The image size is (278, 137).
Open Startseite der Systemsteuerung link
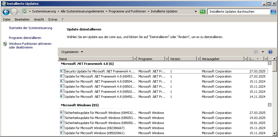coord(31,28)
